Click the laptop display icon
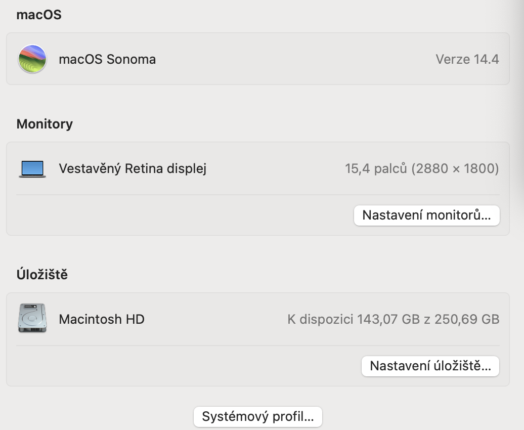The image size is (524, 430). point(32,168)
